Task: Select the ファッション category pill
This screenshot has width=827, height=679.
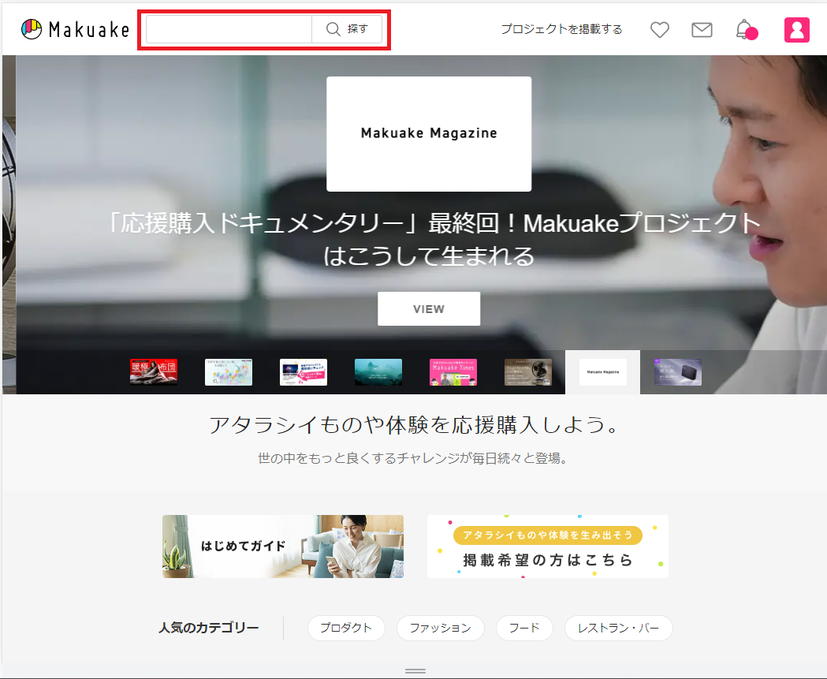Action: tap(441, 628)
